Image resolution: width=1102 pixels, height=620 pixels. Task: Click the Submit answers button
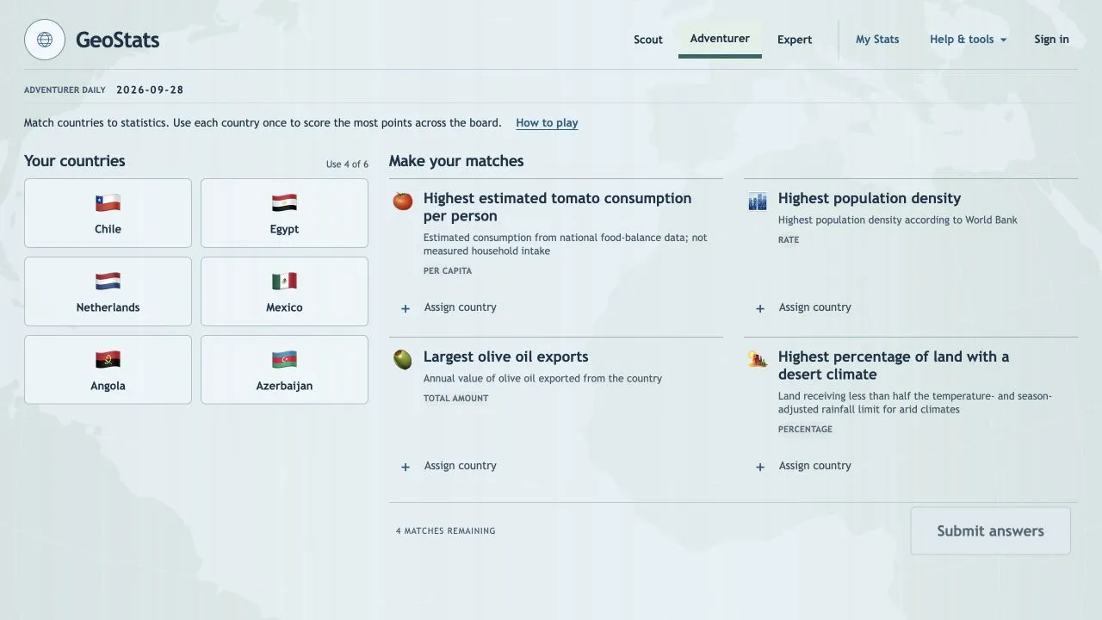tap(990, 530)
